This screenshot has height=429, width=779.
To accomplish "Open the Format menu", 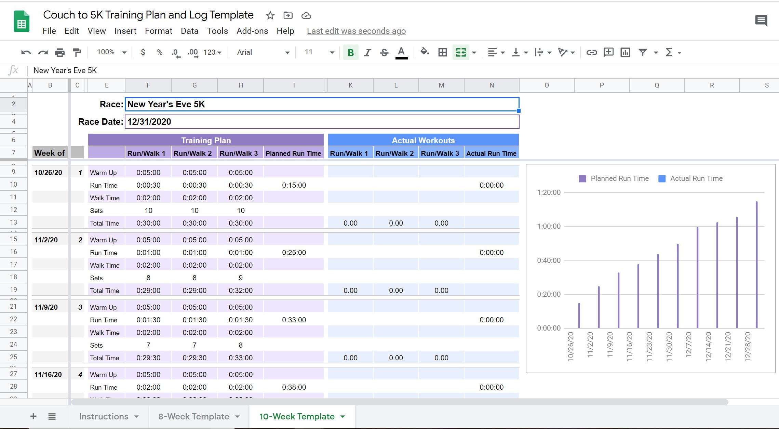I will (x=158, y=31).
